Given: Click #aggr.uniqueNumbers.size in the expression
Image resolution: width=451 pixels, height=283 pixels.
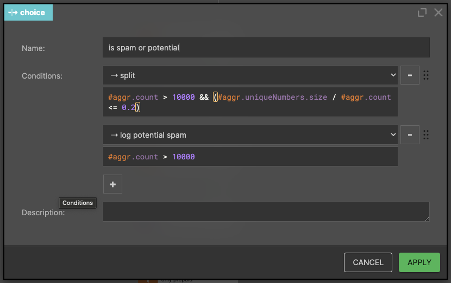Looking at the screenshot, I should pyautogui.click(x=272, y=97).
